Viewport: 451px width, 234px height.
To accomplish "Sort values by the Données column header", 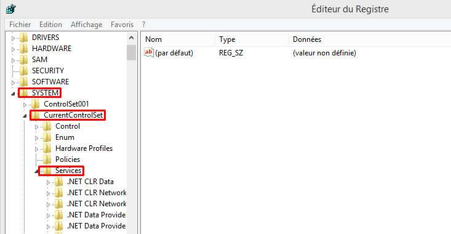I will 370,39.
